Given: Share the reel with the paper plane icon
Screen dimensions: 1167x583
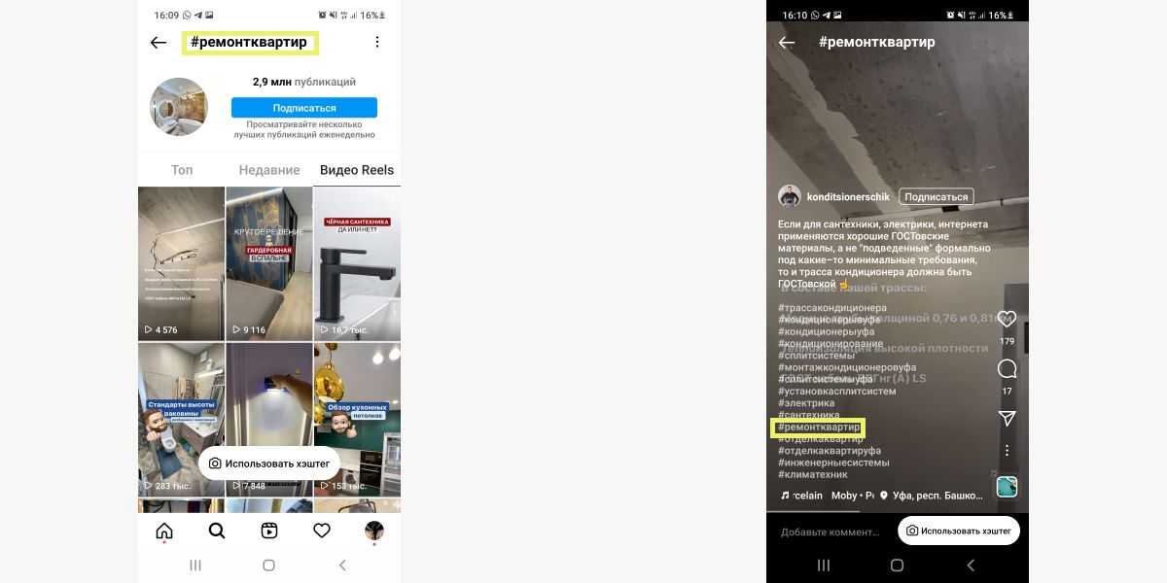Looking at the screenshot, I should 1008,418.
